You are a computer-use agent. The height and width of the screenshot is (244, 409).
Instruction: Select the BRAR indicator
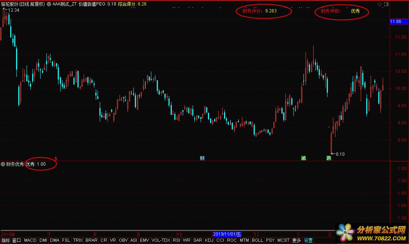[x=91, y=240]
